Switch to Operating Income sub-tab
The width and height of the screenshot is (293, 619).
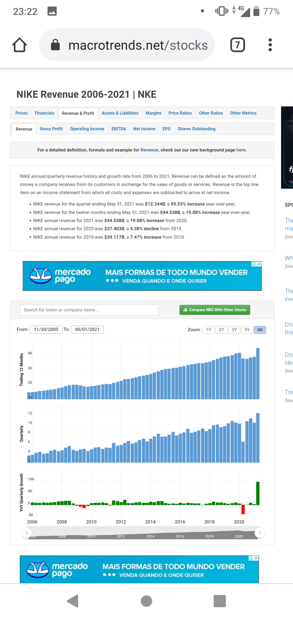point(87,129)
